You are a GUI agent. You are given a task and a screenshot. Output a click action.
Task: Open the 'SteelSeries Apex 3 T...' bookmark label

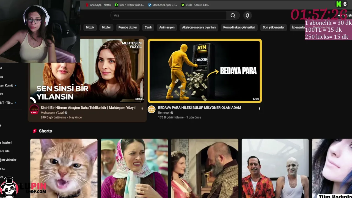click(x=165, y=5)
